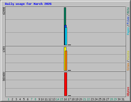Click day '8' on the x-axis
This screenshot has width=131, height=102.
click(35, 99)
